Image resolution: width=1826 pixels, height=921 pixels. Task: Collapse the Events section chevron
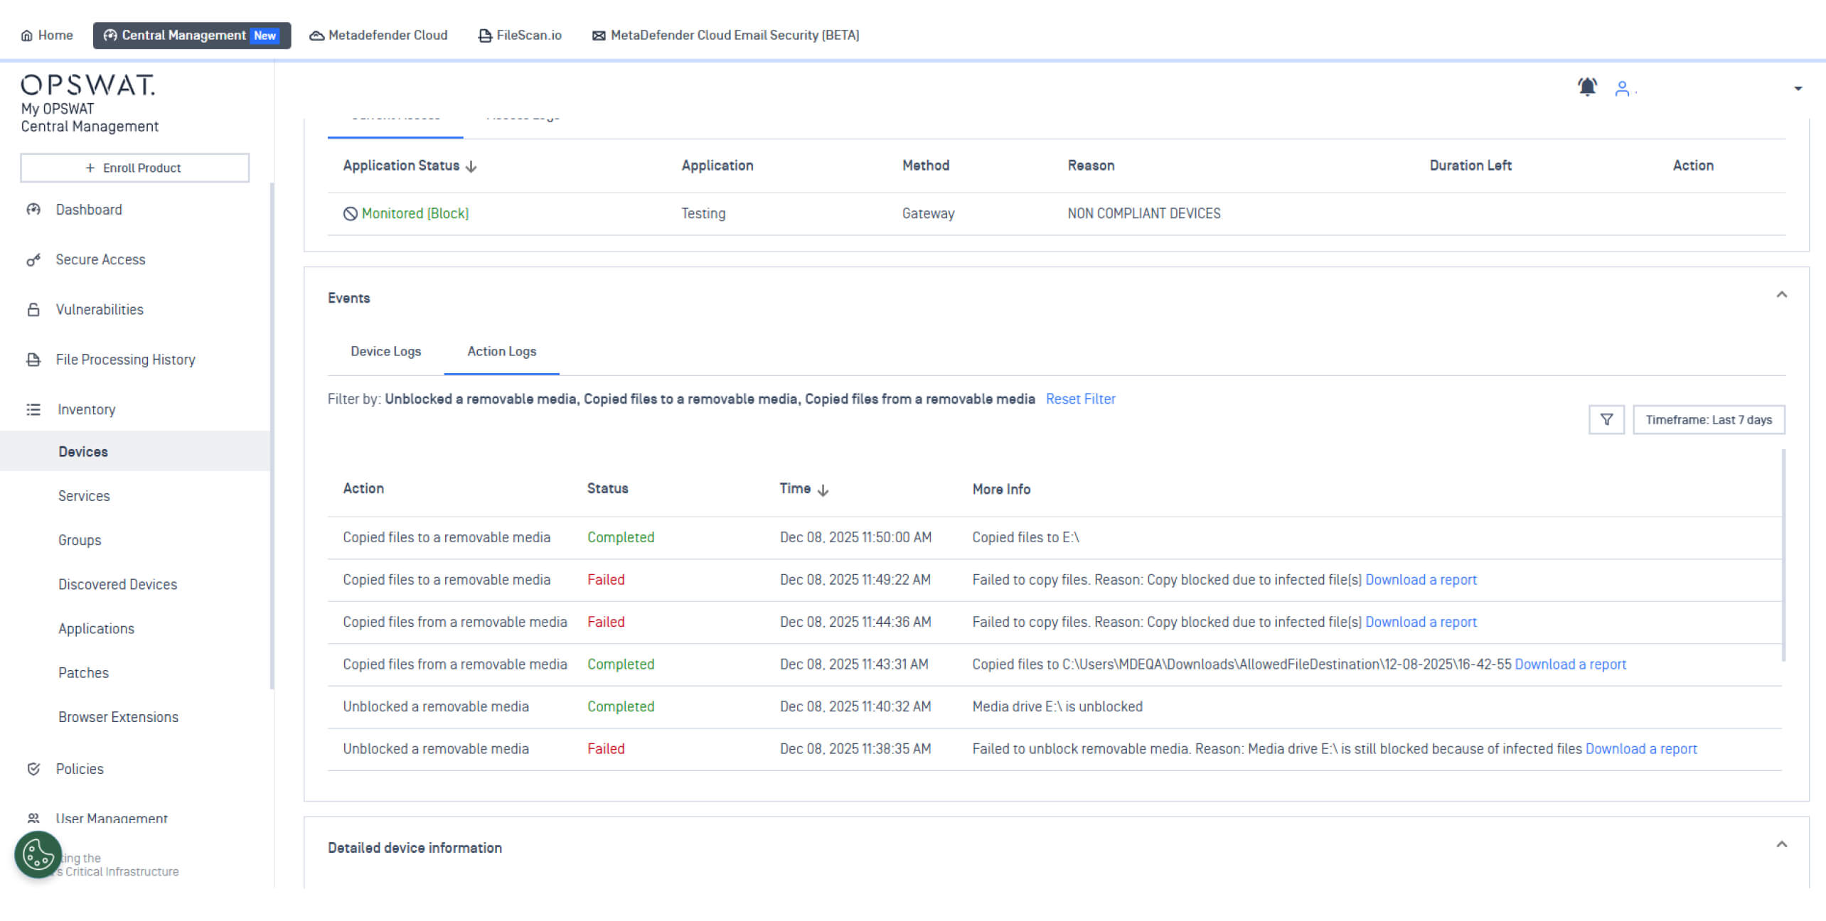pyautogui.click(x=1781, y=295)
